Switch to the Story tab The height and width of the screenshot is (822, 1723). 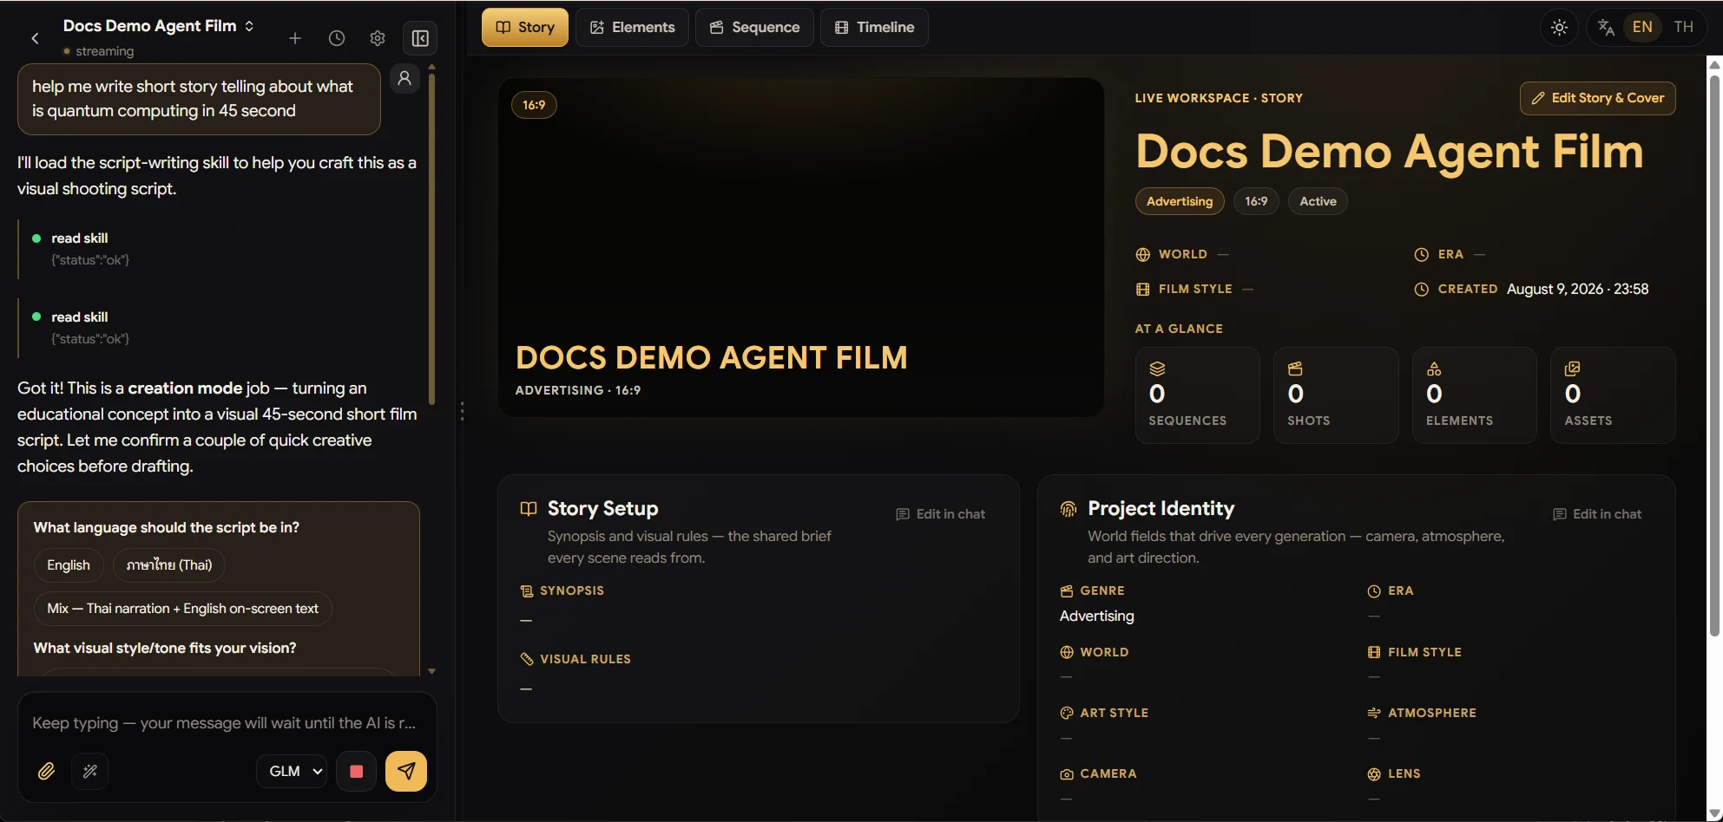click(525, 27)
